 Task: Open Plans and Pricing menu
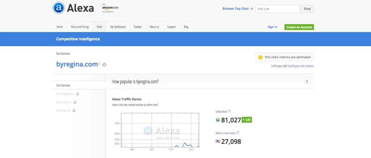coord(80,27)
